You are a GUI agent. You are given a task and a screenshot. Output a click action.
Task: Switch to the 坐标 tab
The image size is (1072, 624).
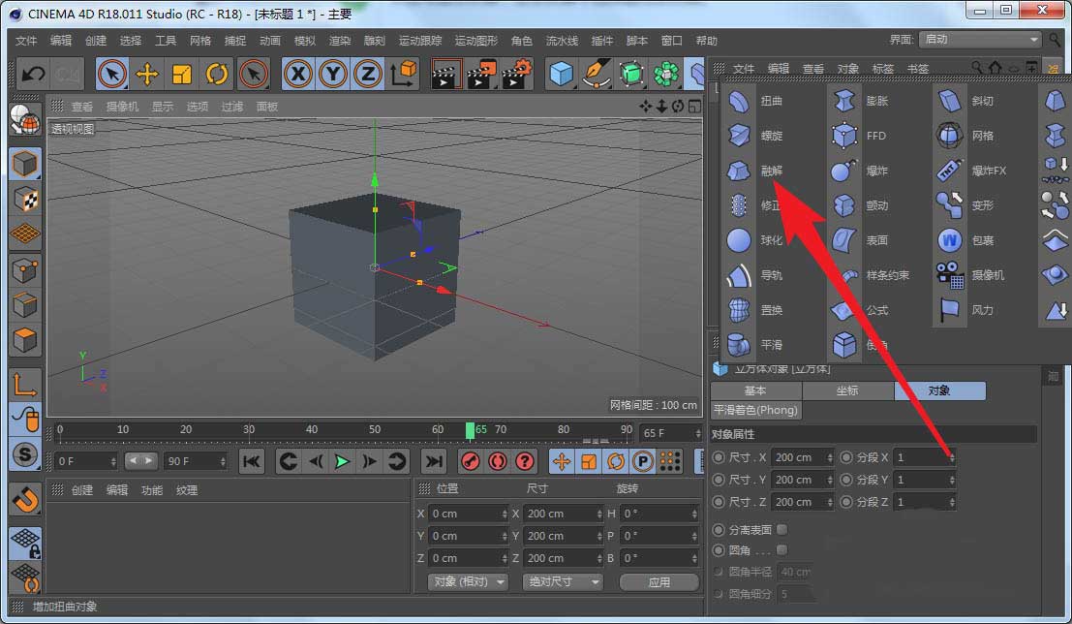847,390
